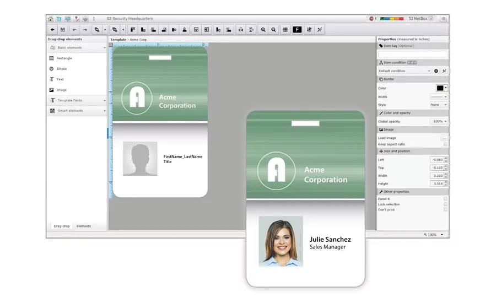Click the side-by-side columns icon in the toolbar
This screenshot has width=496, height=303.
pos(207,30)
